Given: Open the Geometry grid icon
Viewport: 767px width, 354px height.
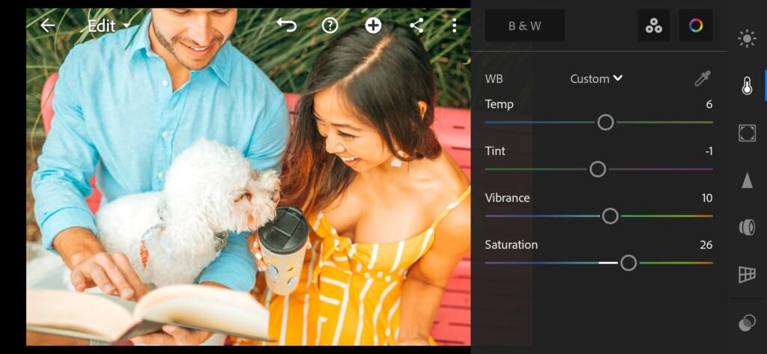Looking at the screenshot, I should [x=747, y=275].
